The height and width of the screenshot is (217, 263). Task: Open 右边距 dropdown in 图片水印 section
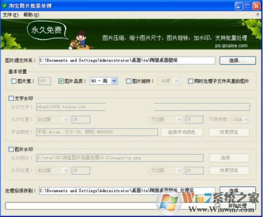53,170
